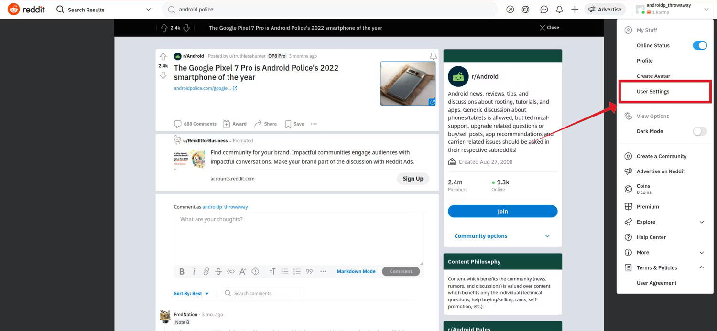Close the post overlay
The image size is (717, 331).
pyautogui.click(x=549, y=28)
